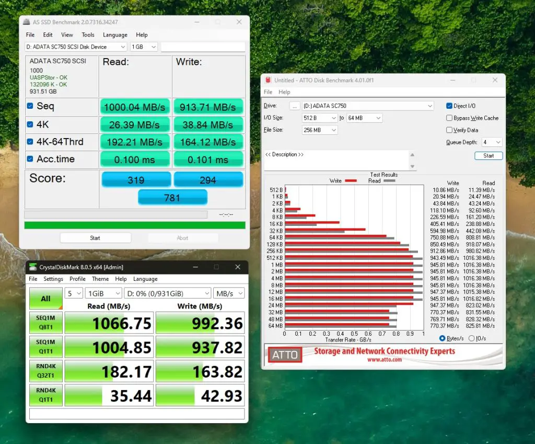Click the gray Read legend swatch
This screenshot has height=444, width=535.
tap(389, 180)
